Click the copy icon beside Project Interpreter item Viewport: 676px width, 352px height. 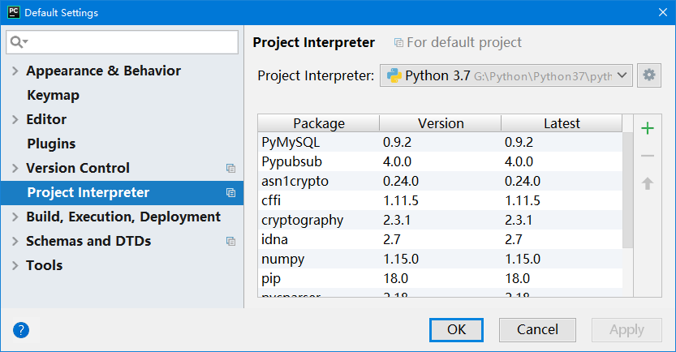[x=230, y=192]
